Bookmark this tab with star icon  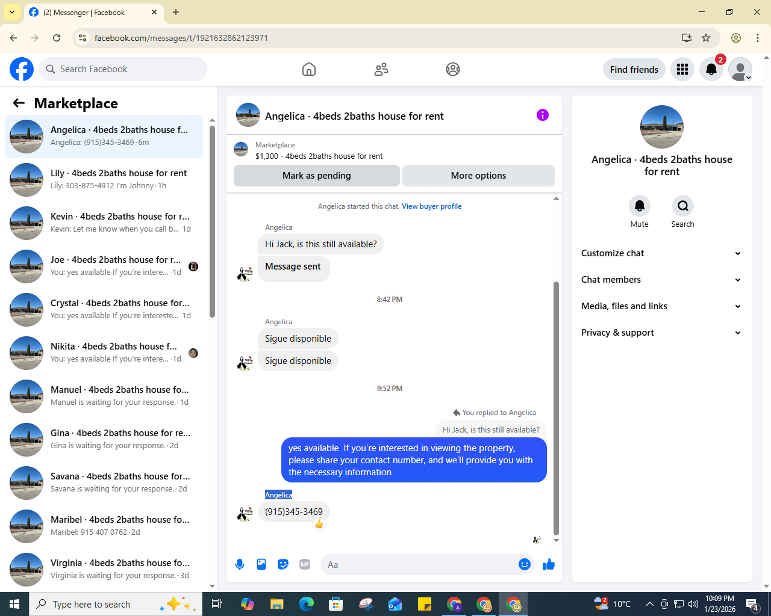click(x=706, y=38)
